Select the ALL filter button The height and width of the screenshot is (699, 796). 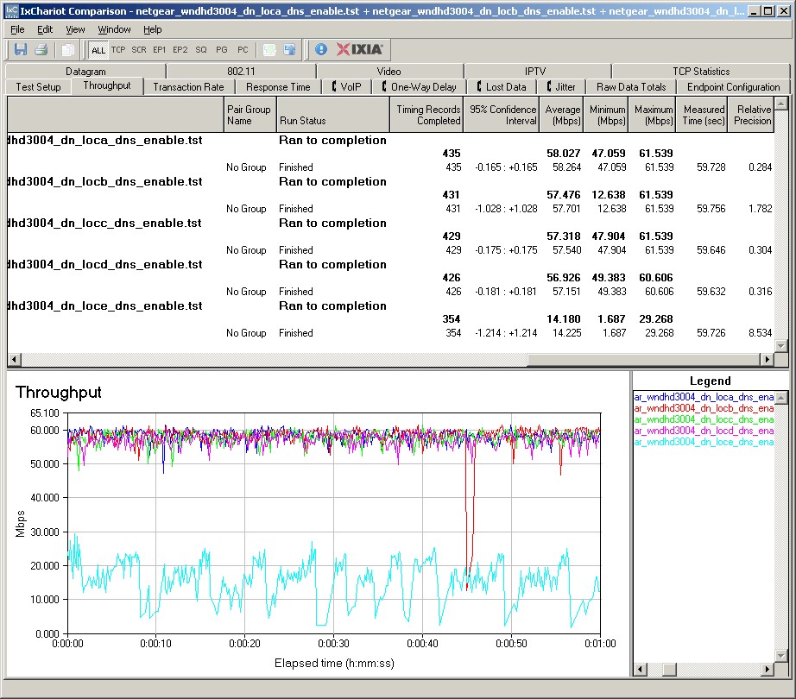(98, 50)
